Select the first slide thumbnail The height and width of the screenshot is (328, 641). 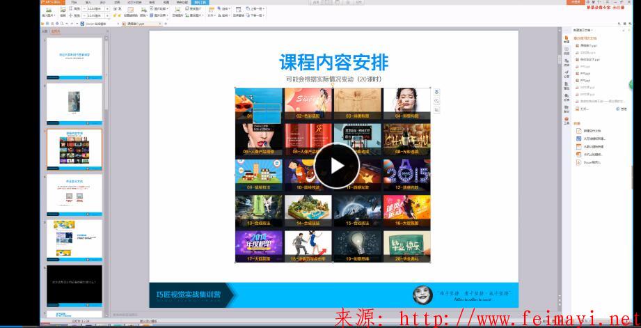pos(74,58)
